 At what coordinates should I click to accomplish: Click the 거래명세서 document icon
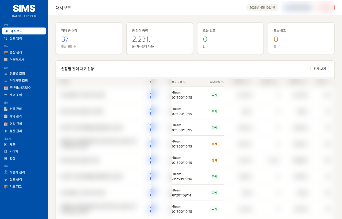pyautogui.click(x=6, y=60)
